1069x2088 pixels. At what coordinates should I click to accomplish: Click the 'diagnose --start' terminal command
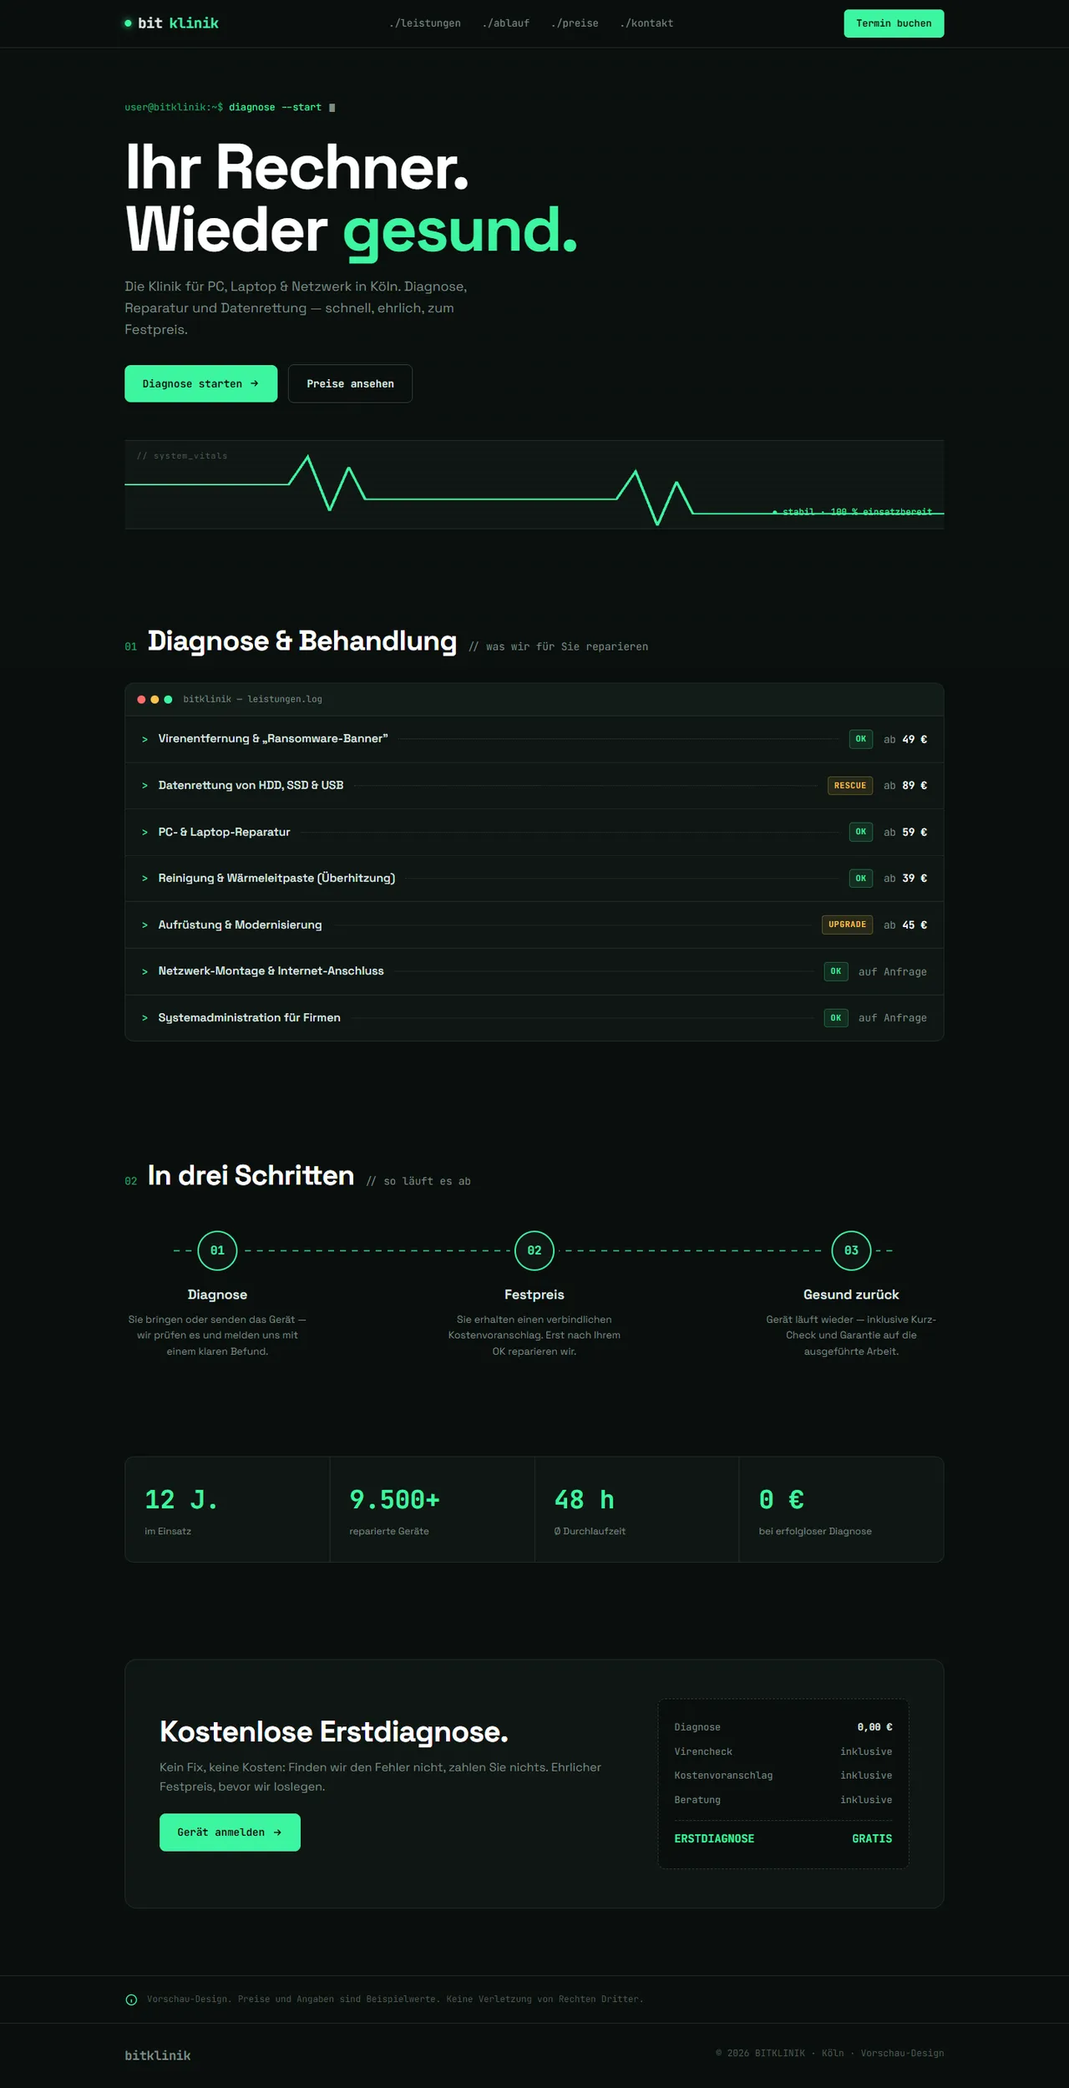tap(275, 107)
